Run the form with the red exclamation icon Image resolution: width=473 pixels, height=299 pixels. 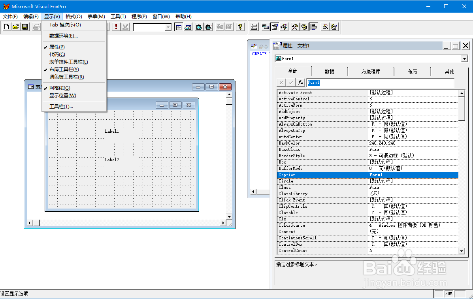[116, 27]
